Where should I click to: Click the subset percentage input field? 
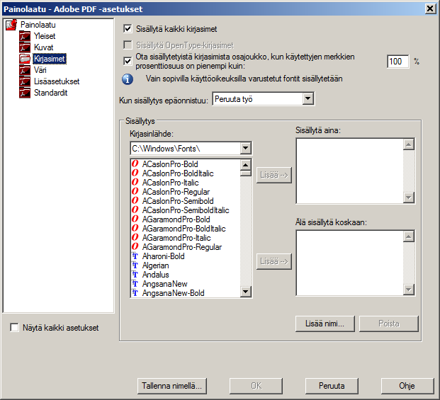pyautogui.click(x=398, y=62)
